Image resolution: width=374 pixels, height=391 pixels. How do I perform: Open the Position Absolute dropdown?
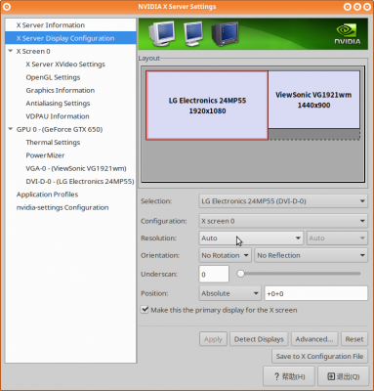pyautogui.click(x=229, y=293)
